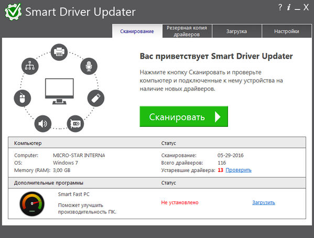Click the total drivers value 116
The image size is (314, 238).
(222, 163)
